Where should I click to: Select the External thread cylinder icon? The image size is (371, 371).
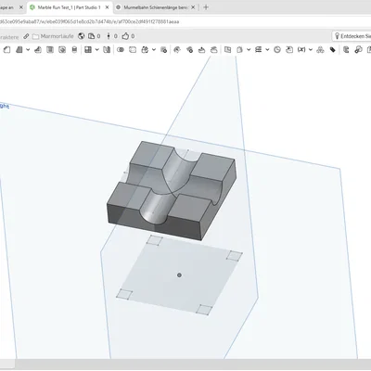point(74,49)
